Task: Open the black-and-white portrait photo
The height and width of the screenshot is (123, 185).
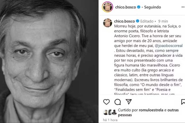Action: tap(49, 61)
